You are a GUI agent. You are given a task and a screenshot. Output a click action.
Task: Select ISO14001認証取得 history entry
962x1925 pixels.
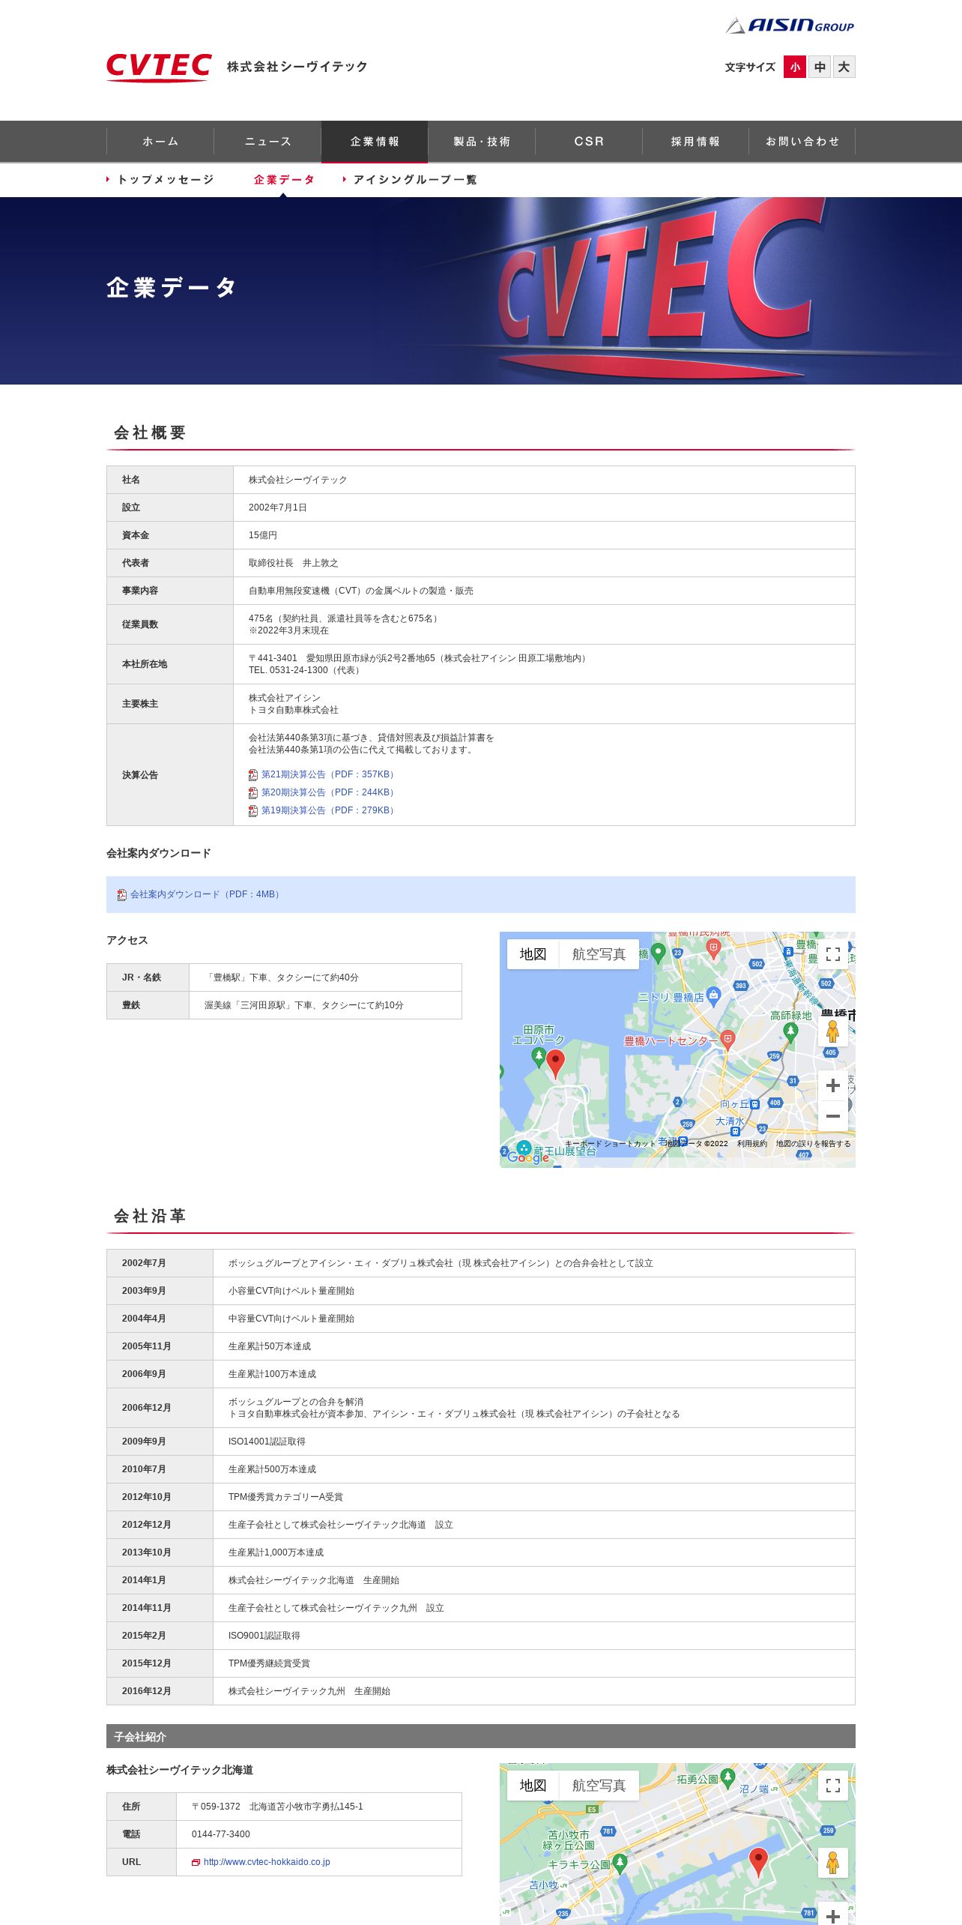pos(267,1442)
